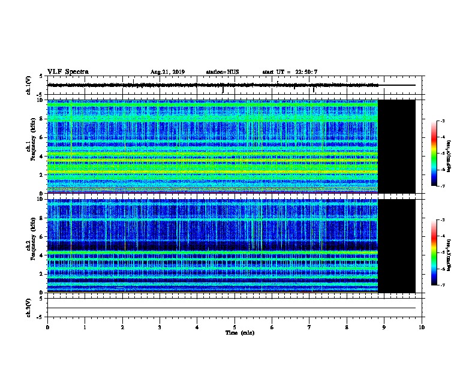Select the "start UT = 22:50:7" text
Screen dimensions: 475x367
290,72
